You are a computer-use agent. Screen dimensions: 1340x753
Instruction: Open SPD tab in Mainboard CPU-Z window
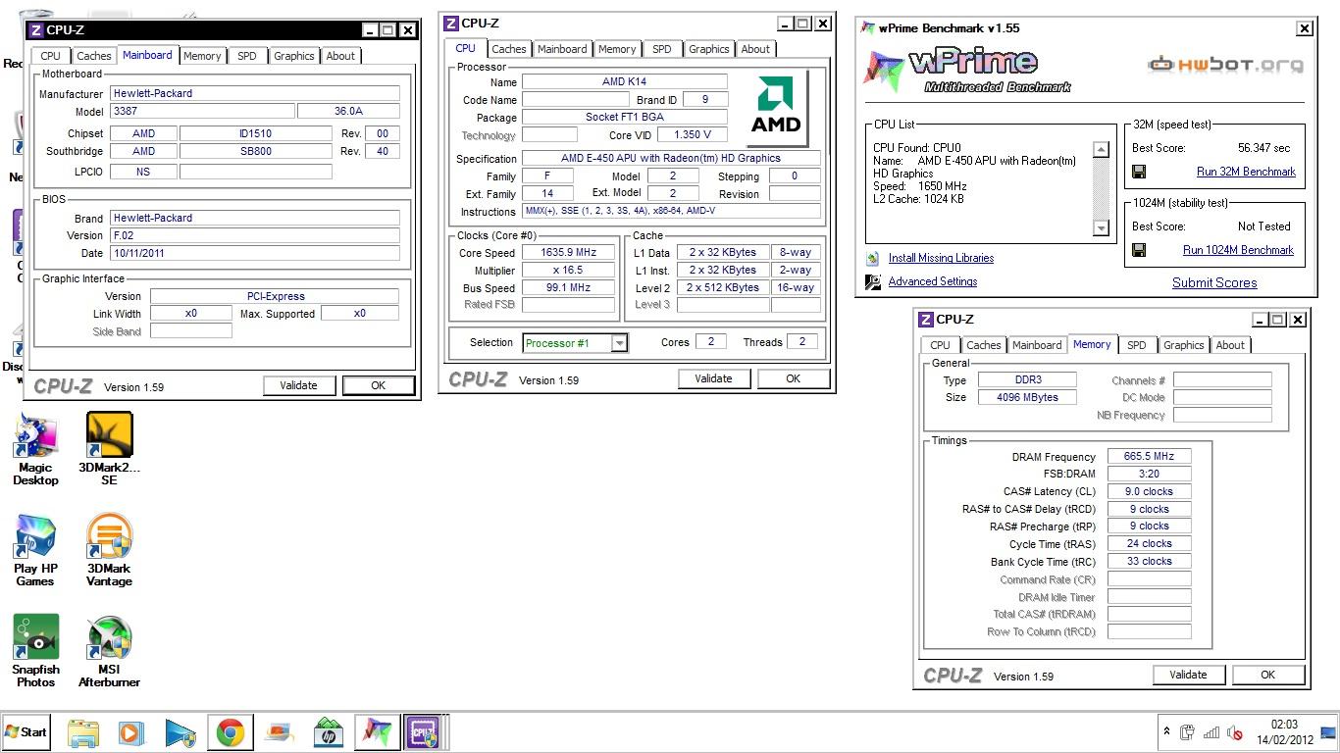coord(247,56)
